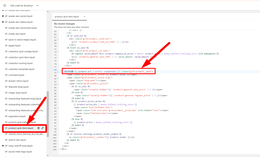Click line 100 product_vendor_enable condition

pos(94,134)
